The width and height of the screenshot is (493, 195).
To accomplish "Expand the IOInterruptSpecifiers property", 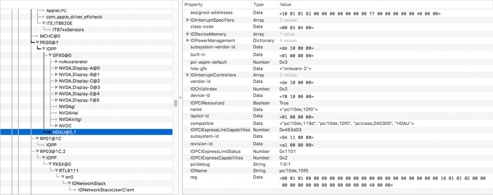I will 188,20.
